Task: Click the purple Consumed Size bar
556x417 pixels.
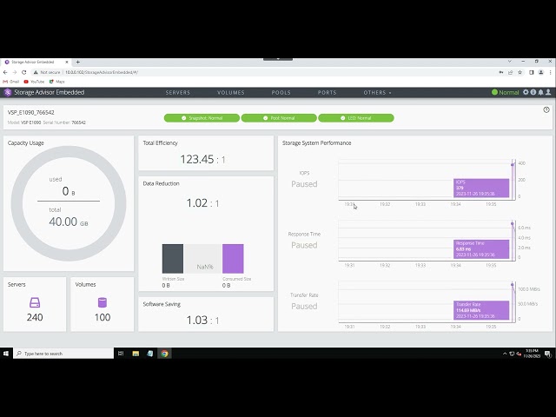Action: pyautogui.click(x=233, y=259)
